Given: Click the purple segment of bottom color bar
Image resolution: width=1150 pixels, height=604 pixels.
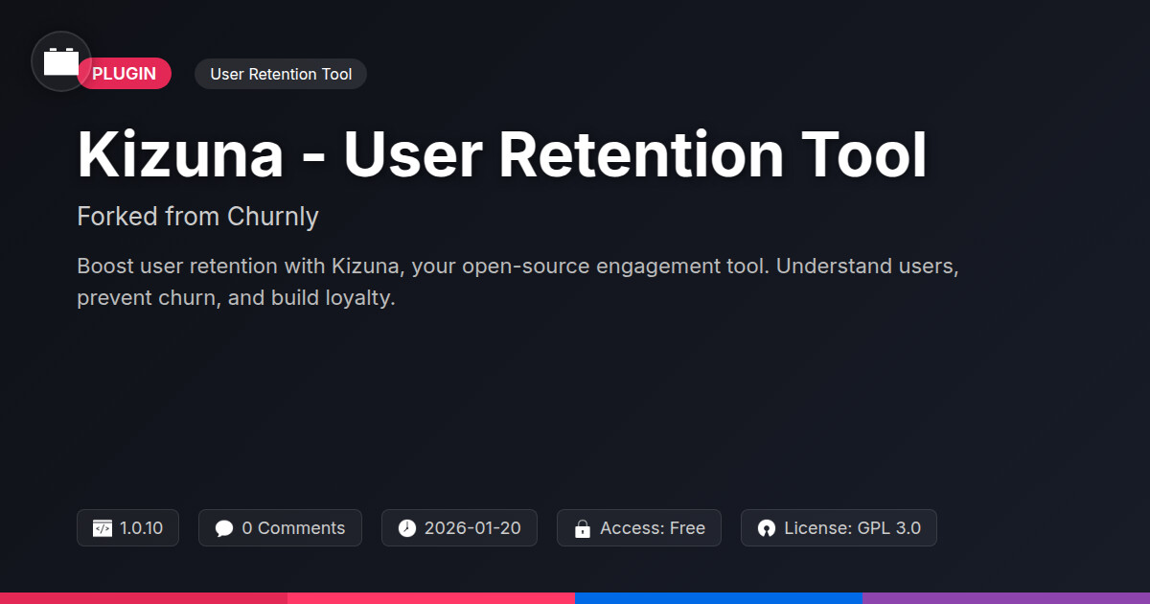Looking at the screenshot, I should pos(1006,597).
